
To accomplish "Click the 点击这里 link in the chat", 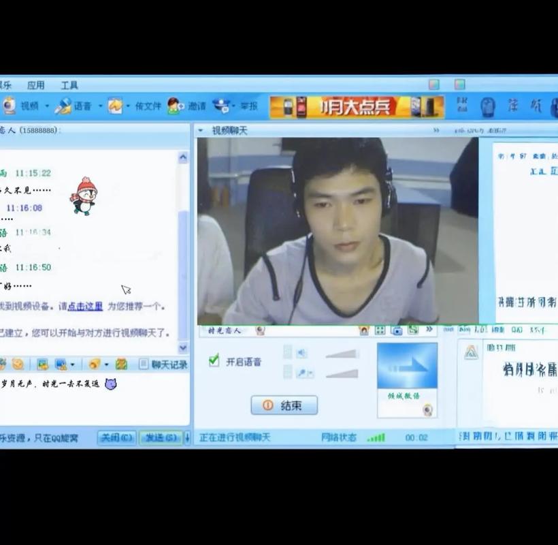I will pyautogui.click(x=85, y=306).
